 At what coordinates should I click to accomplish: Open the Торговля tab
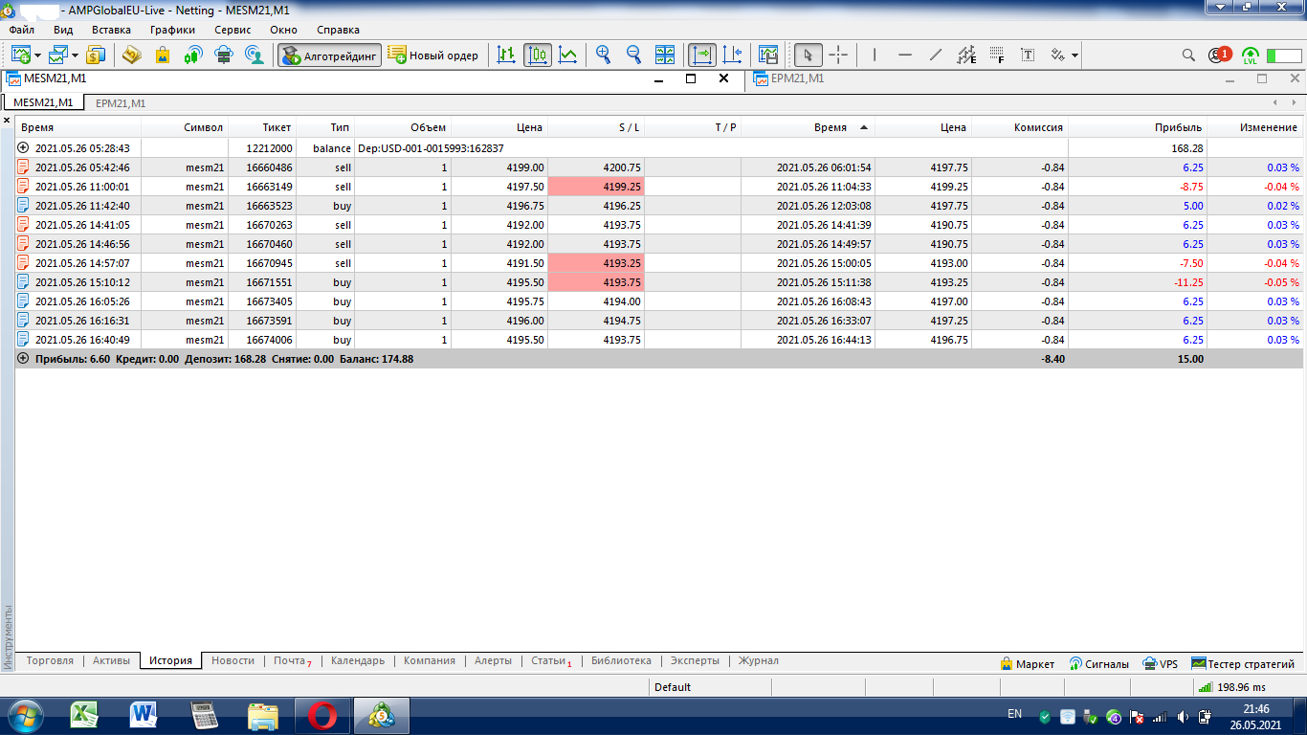tap(50, 661)
